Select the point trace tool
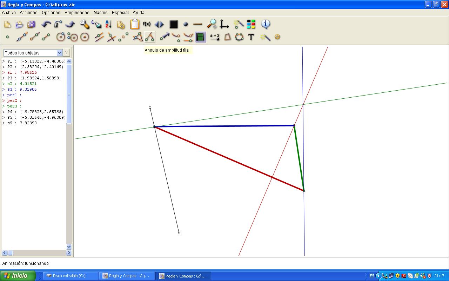The height and width of the screenshot is (281, 449). (176, 37)
